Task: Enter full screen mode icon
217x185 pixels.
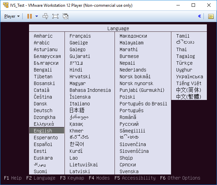Action: click(55, 16)
